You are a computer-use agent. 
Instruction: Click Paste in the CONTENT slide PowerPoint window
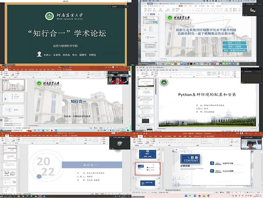tap(135, 141)
